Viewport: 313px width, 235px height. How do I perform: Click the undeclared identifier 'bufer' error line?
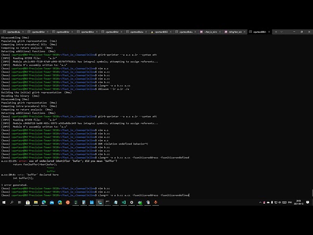pyautogui.click(x=59, y=161)
